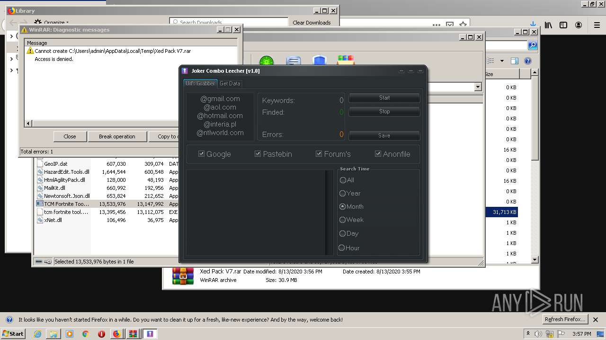606x340 pixels.
Task: Click the WinRAR View toolbar icon
Action: (x=294, y=61)
